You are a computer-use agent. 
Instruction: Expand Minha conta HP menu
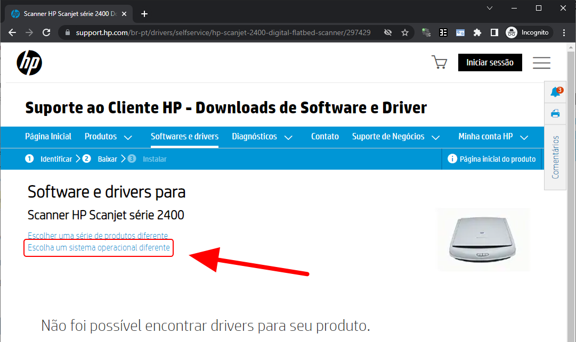coord(493,137)
